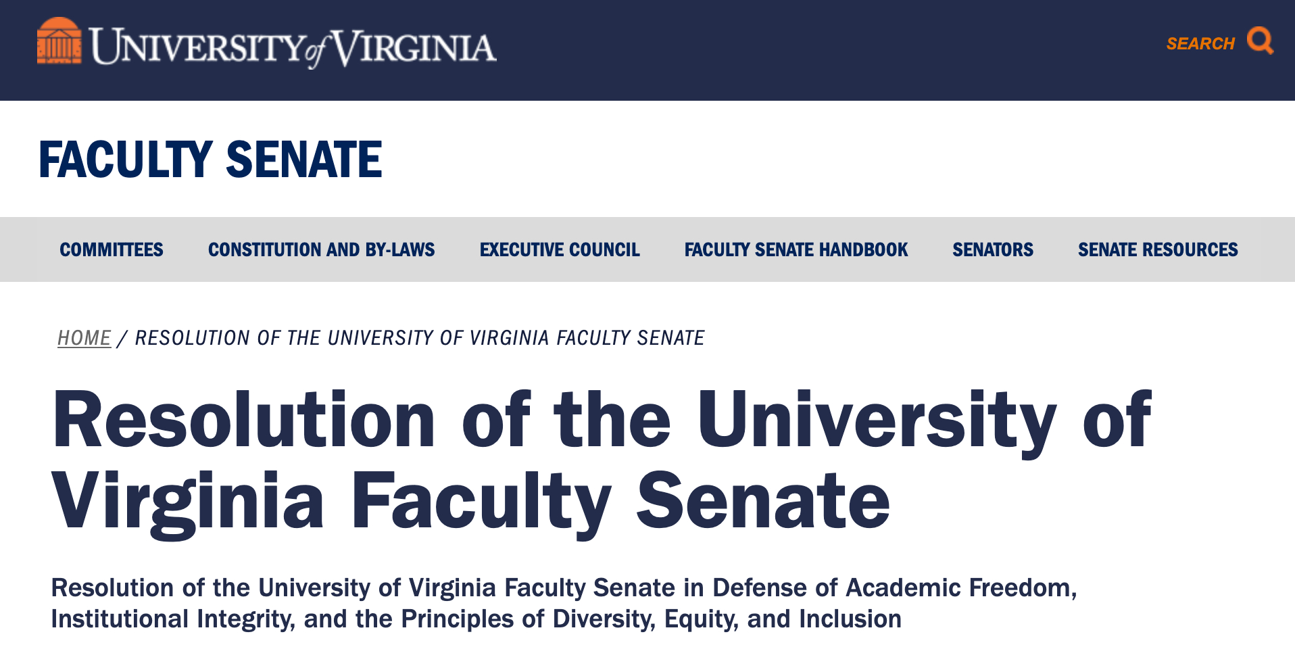Click the subtitle line mentioning Academic Freedom

(x=564, y=588)
